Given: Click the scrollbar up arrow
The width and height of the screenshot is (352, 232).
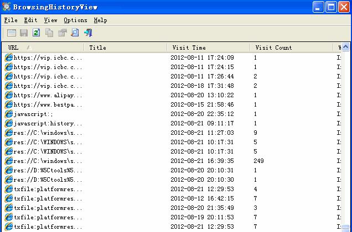Looking at the screenshot, I should 346,47.
